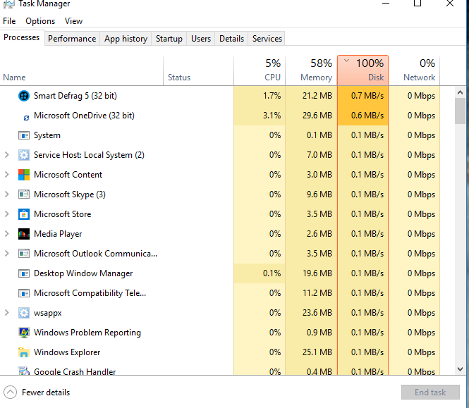Switch to the Details tab

[231, 39]
